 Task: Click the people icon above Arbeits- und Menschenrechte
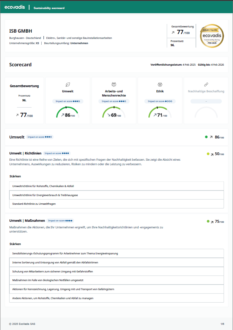pos(114,85)
